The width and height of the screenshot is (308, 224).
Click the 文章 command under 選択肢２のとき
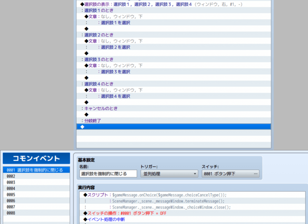click(x=174, y=41)
